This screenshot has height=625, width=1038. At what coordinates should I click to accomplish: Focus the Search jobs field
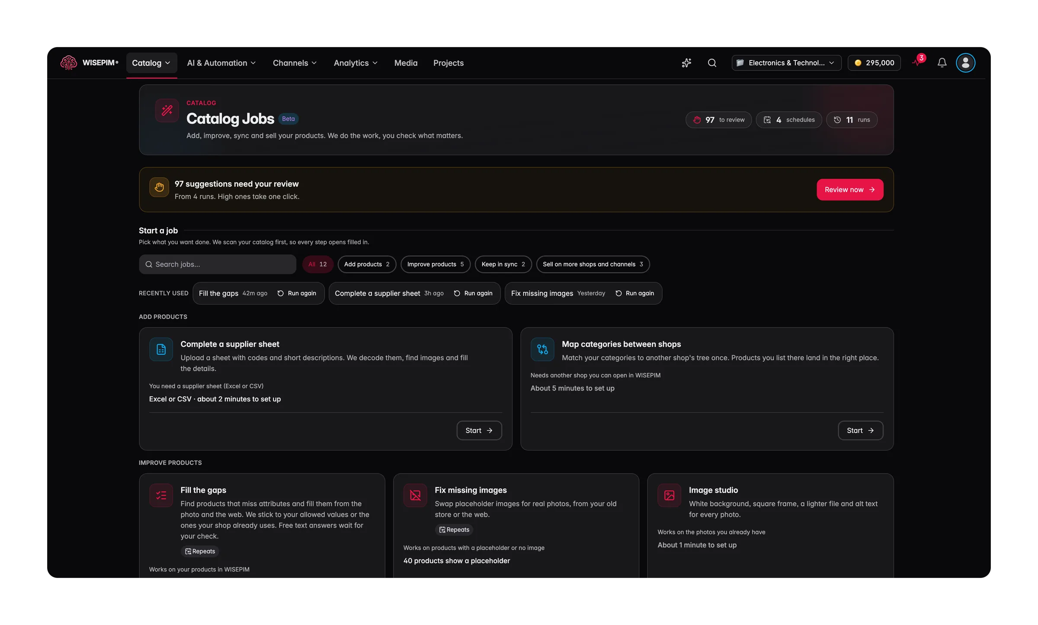[x=218, y=264]
